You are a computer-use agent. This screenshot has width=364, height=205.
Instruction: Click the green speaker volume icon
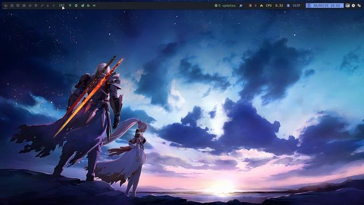94,5
